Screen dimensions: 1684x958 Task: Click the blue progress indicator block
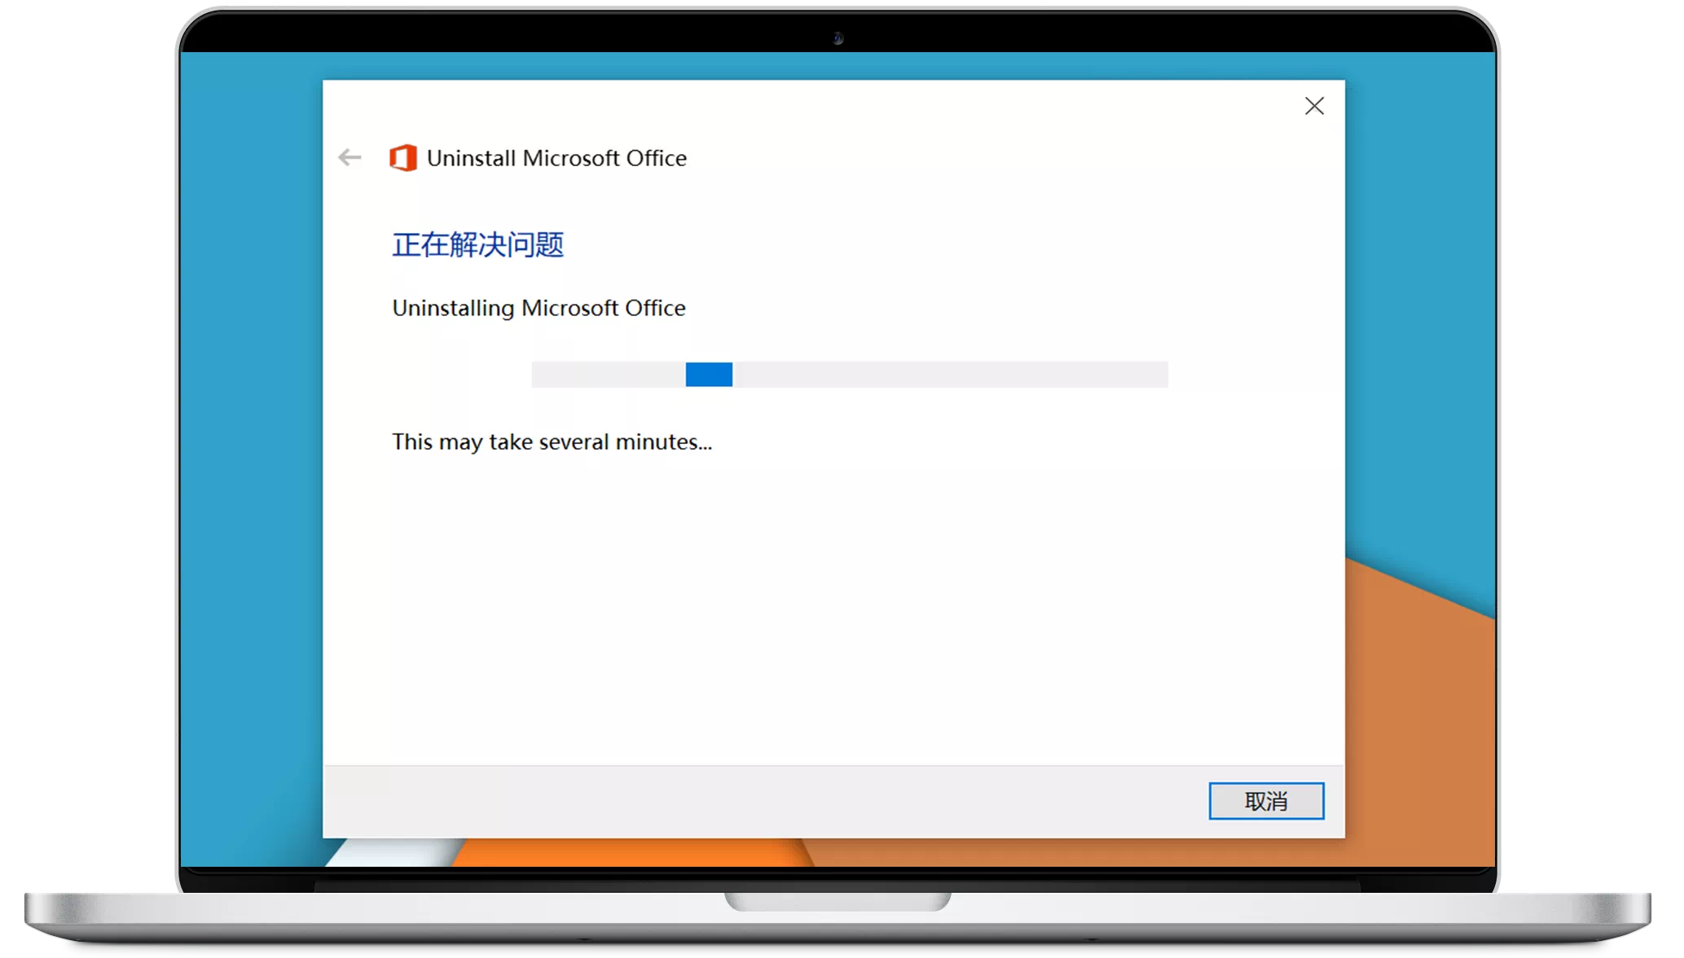(x=709, y=375)
